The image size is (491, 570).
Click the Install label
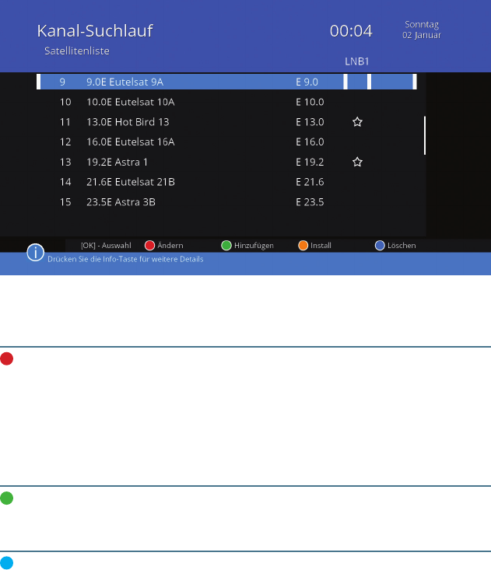point(321,246)
